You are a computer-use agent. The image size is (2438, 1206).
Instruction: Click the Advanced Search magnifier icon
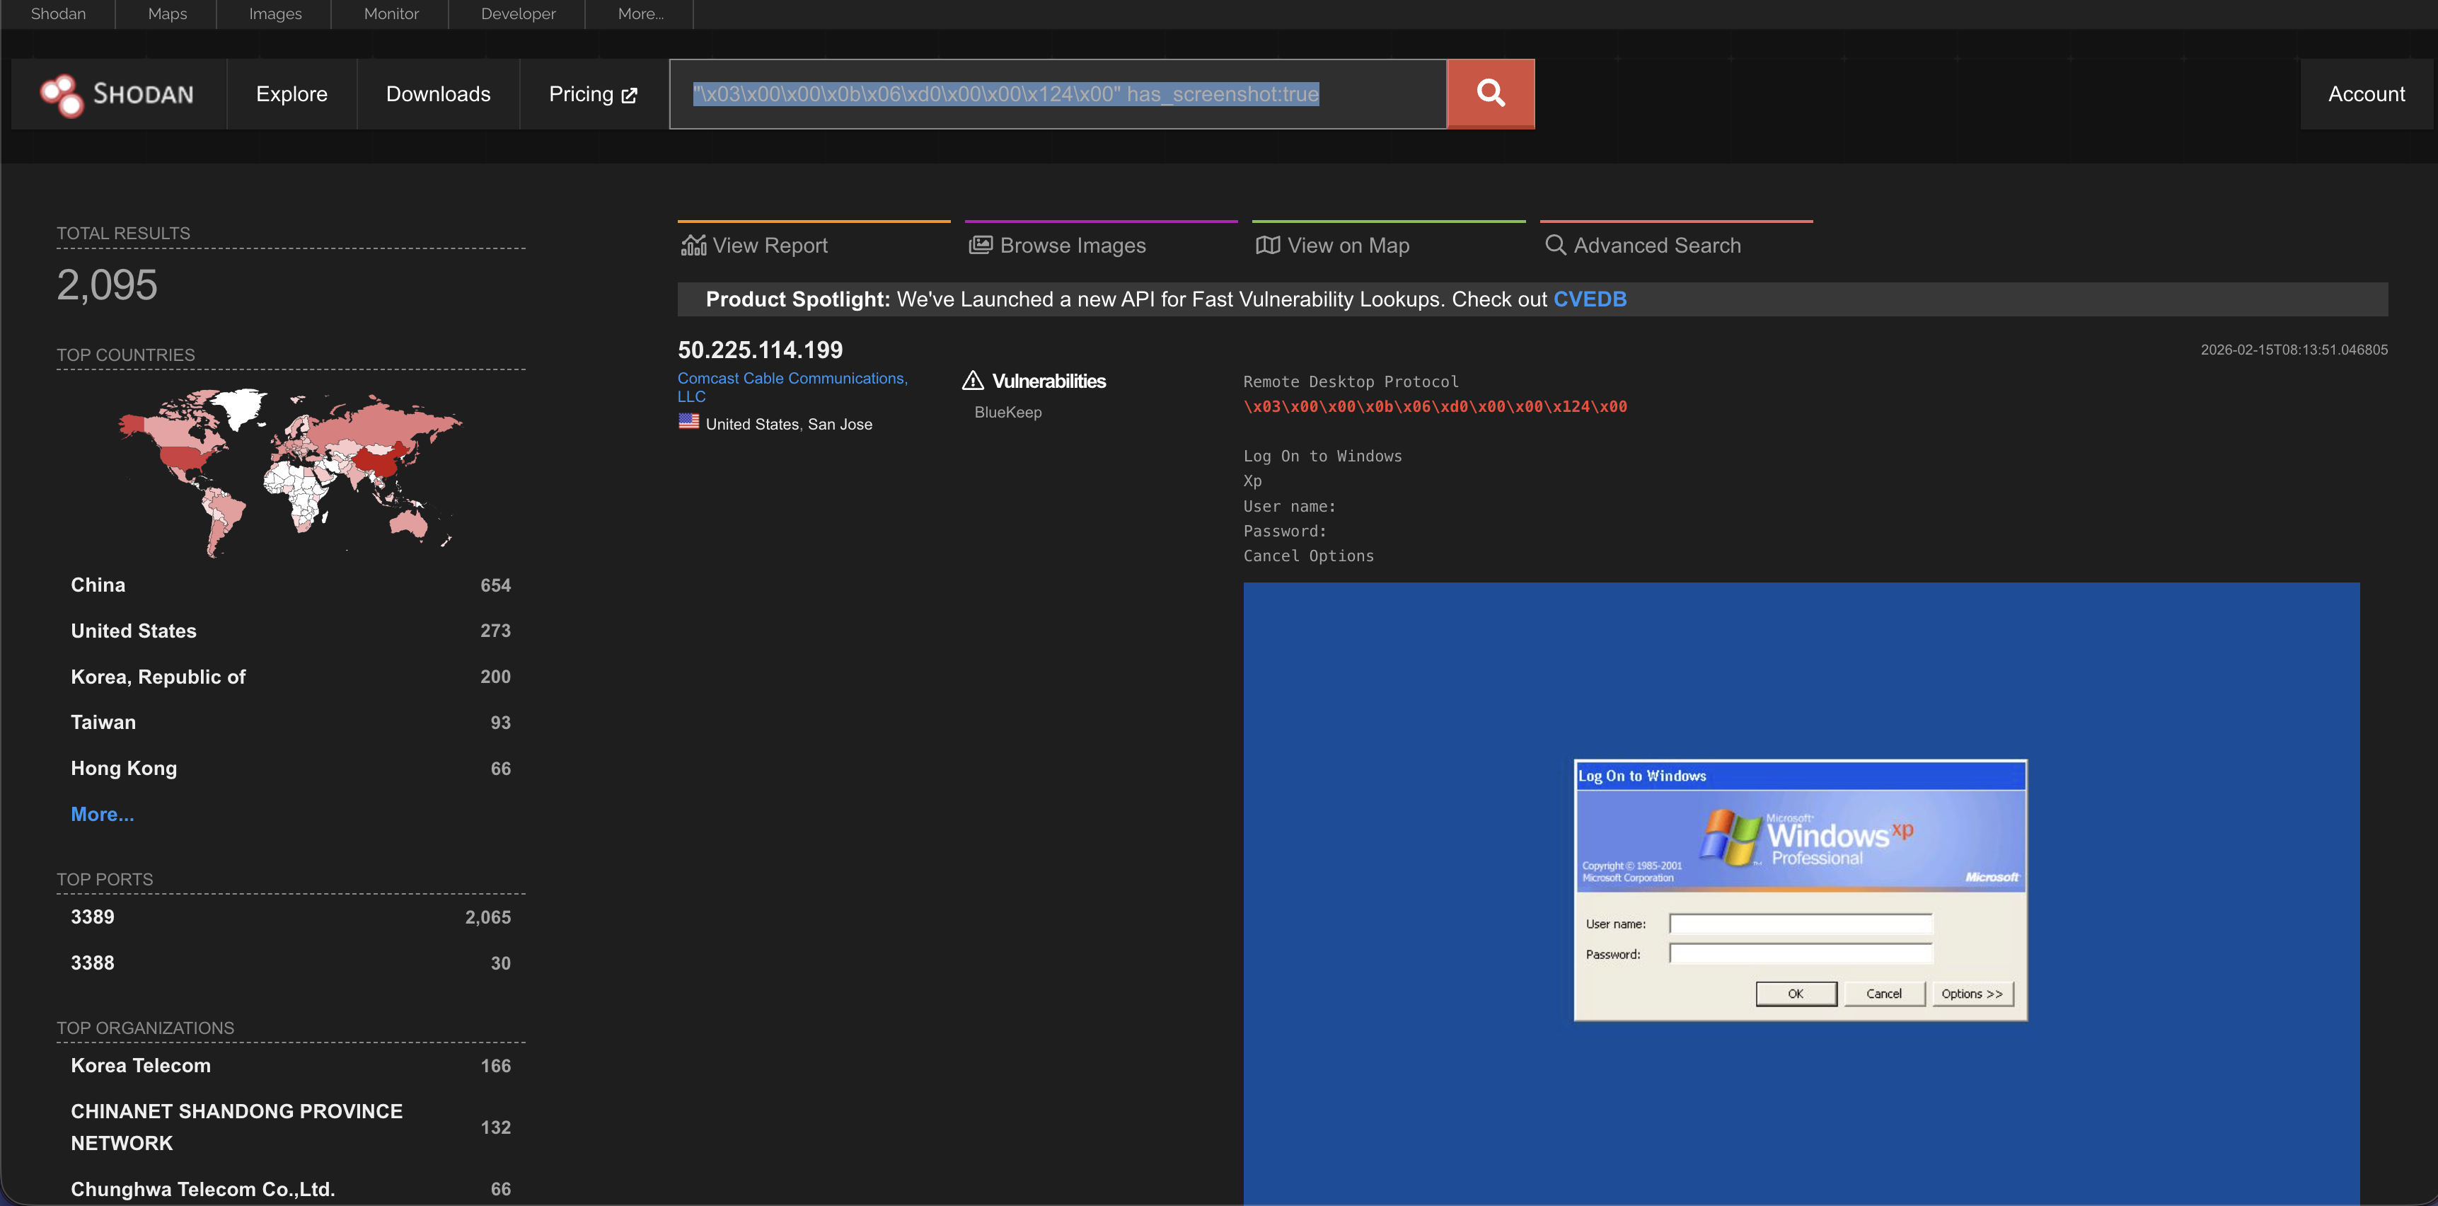pos(1555,244)
